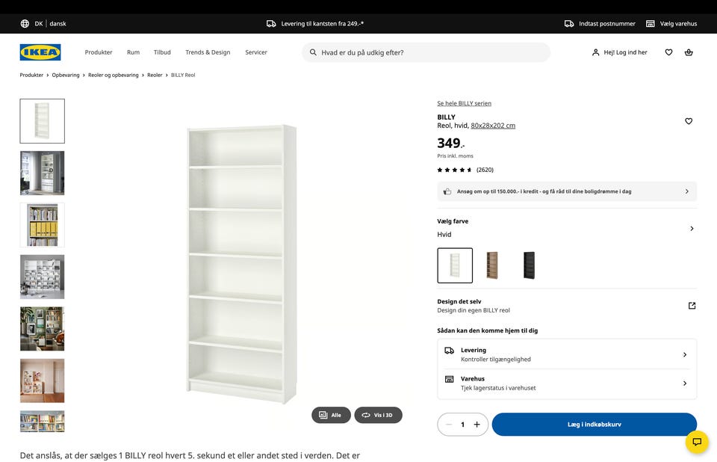Click Læg i indkøbskurv button
Image resolution: width=717 pixels, height=462 pixels.
coord(594,425)
